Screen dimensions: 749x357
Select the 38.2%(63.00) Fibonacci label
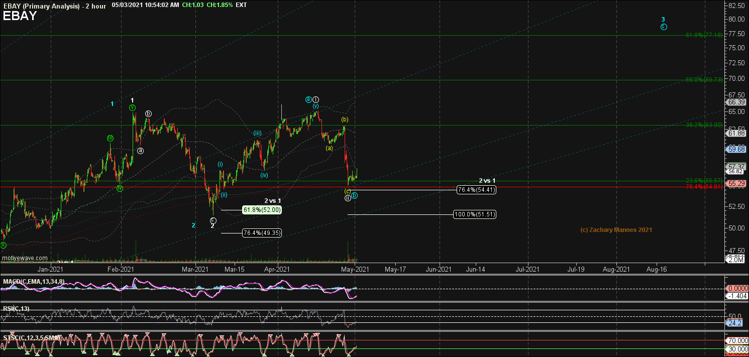tap(704, 125)
